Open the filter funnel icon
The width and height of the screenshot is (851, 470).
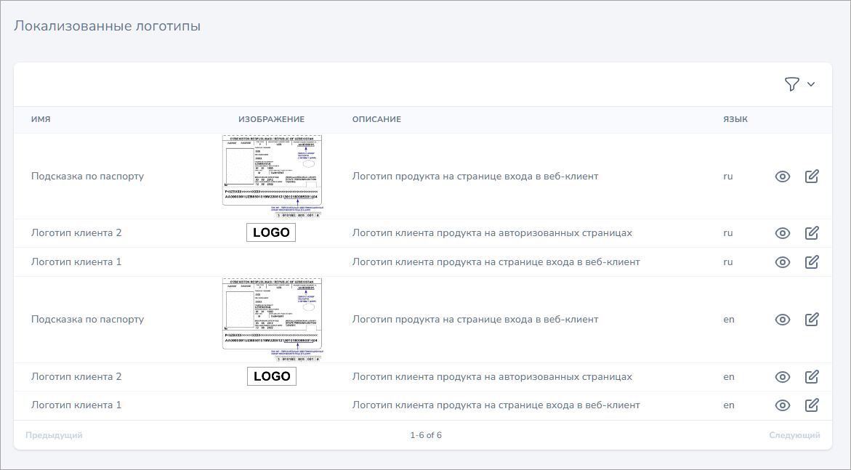pos(791,84)
